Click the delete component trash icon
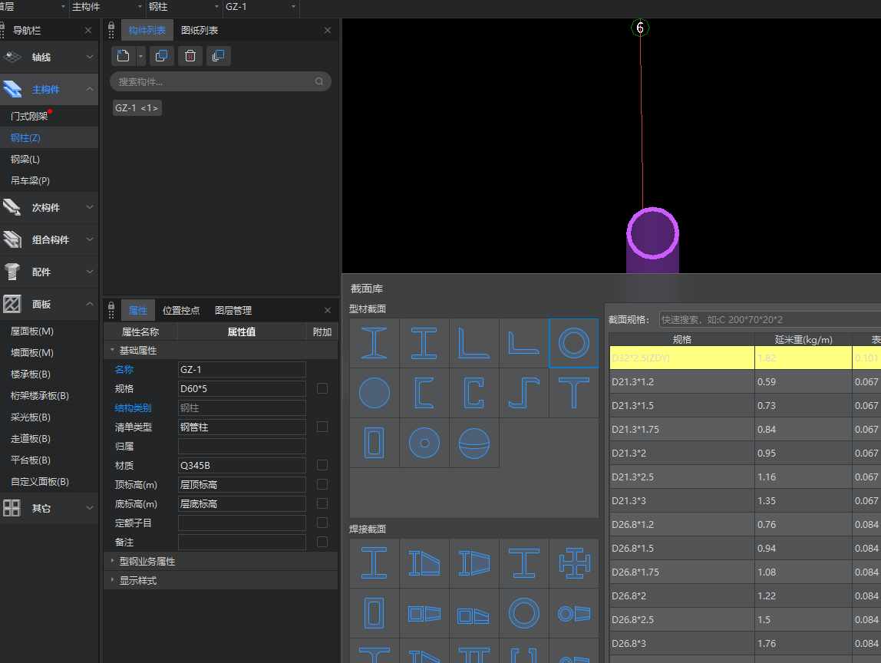 pos(190,55)
